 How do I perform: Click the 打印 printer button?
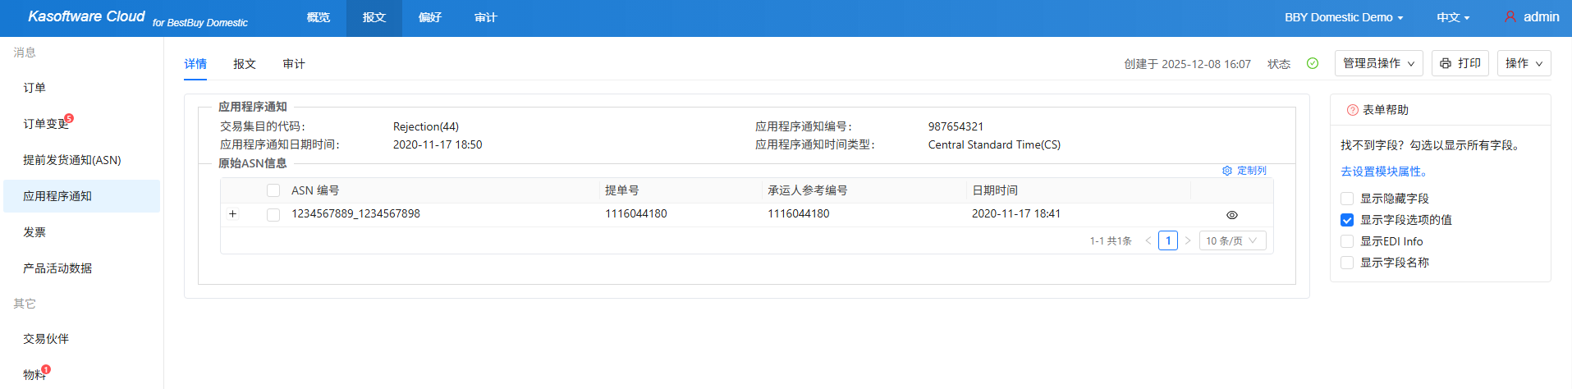coord(1460,63)
